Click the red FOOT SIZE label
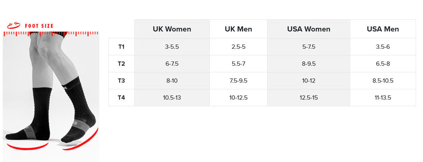 point(39,26)
